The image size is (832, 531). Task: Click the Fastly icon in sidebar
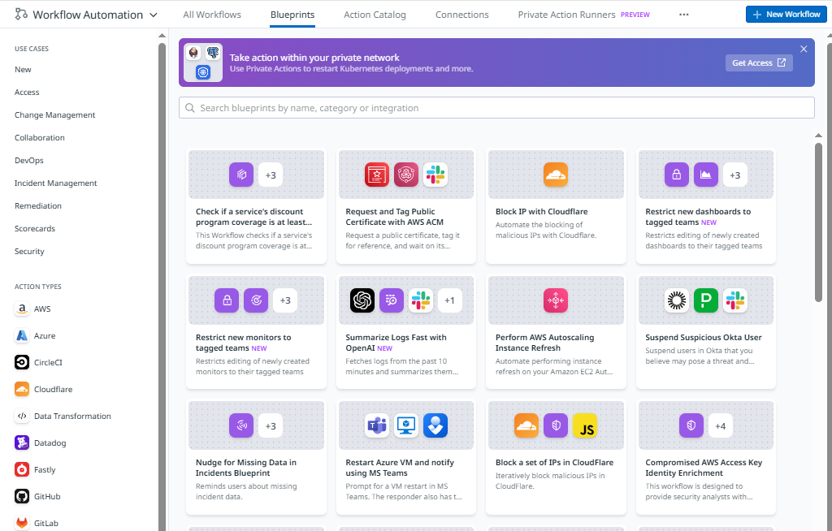[22, 469]
